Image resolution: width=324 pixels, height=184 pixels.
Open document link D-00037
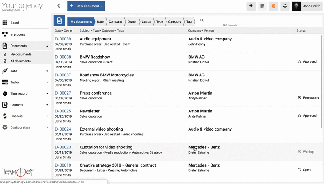click(x=63, y=75)
